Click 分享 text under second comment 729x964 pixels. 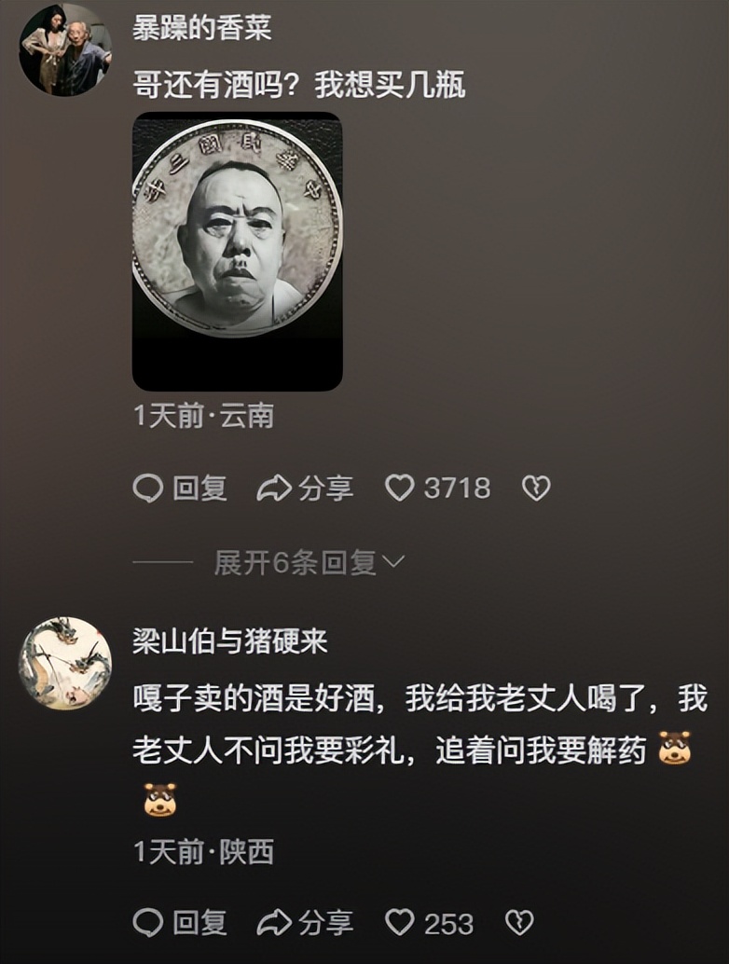click(x=325, y=923)
